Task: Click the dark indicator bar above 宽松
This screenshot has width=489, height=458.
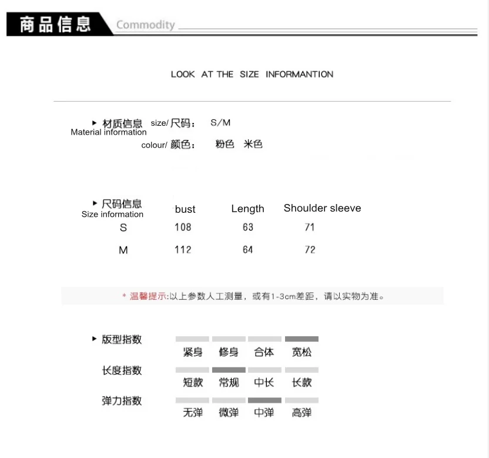Action: (302, 339)
